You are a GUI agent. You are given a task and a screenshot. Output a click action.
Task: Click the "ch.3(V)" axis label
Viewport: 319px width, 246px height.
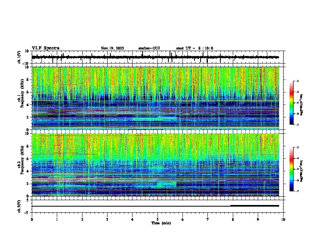click(x=19, y=206)
